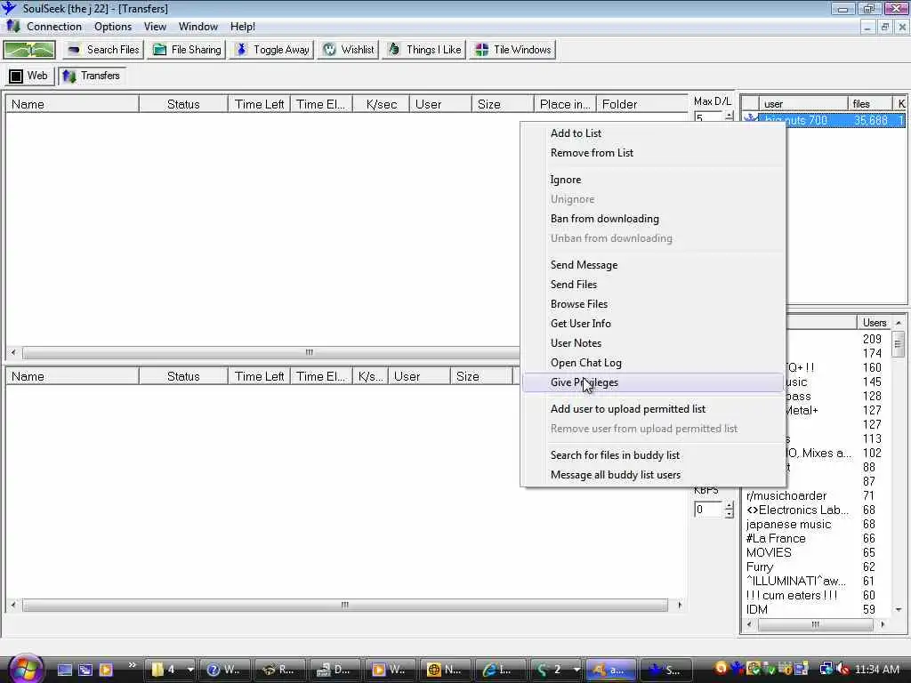This screenshot has height=683, width=911.
Task: Choose Add user to upload permitted list
Action: click(653, 409)
